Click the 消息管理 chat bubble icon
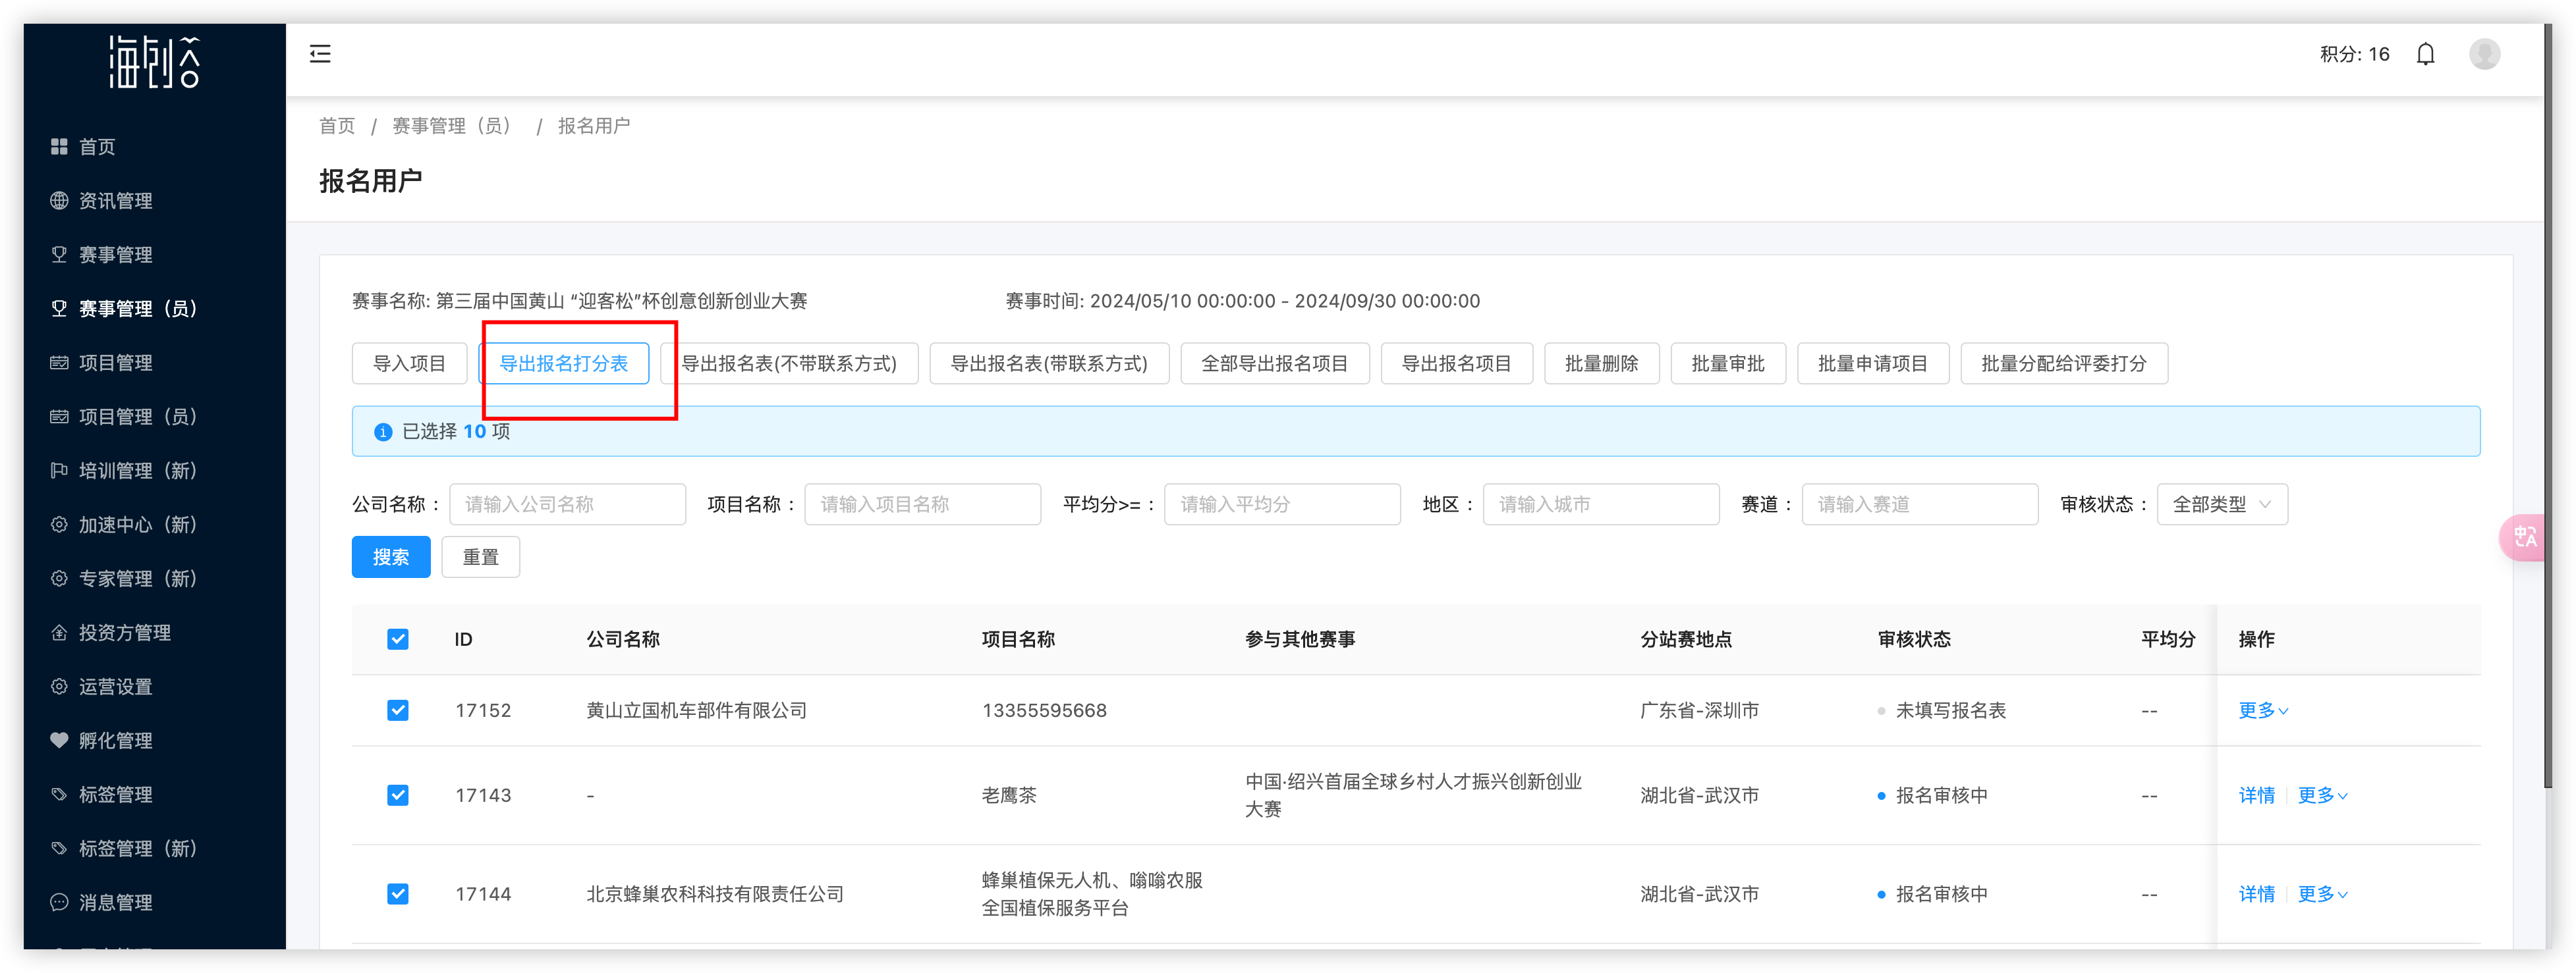This screenshot has height=973, width=2576. [60, 902]
